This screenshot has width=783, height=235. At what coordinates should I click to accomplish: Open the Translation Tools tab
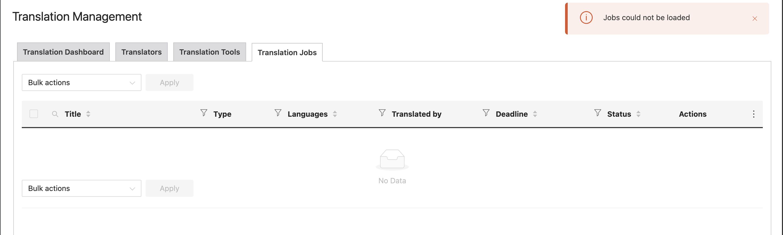click(x=209, y=52)
